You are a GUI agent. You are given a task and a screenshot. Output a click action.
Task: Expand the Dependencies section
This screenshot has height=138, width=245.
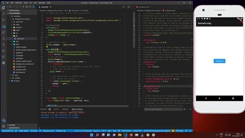coord(22,128)
